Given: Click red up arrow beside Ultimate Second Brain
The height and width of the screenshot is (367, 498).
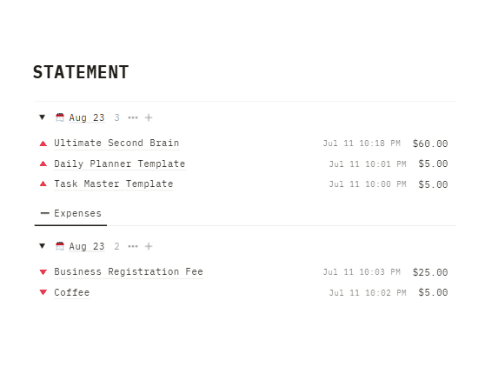Looking at the screenshot, I should point(43,143).
